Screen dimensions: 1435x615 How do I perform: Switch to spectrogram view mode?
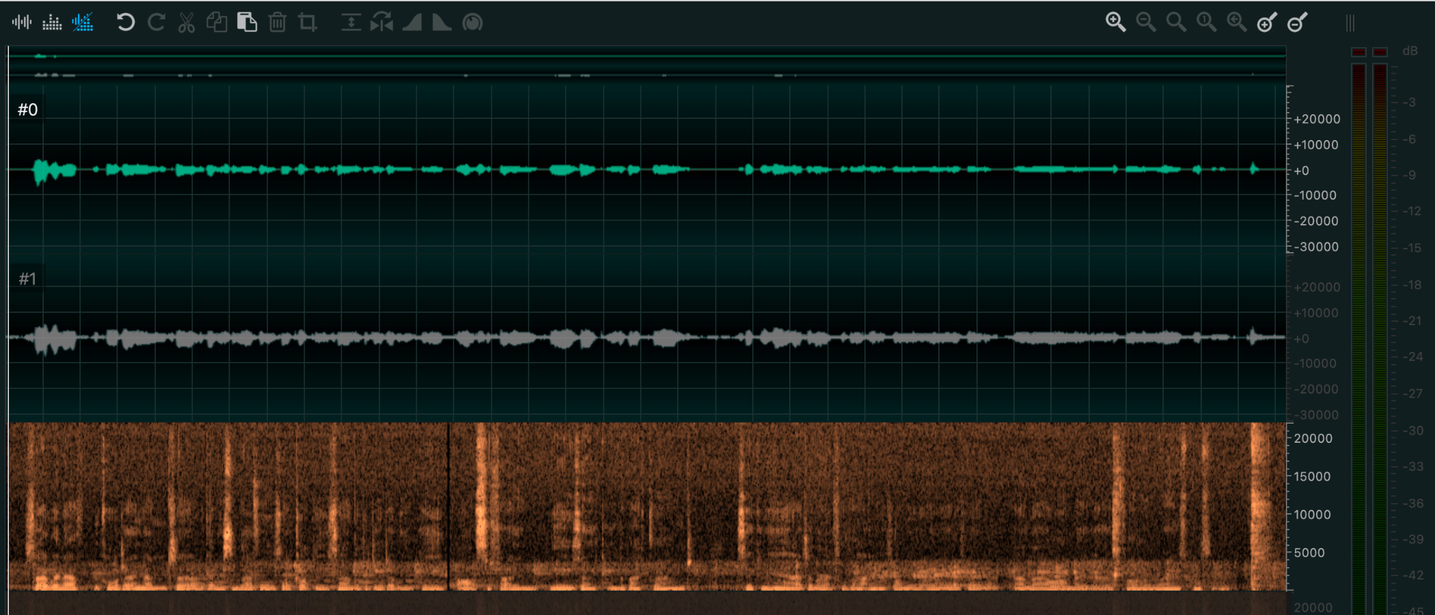click(x=52, y=23)
